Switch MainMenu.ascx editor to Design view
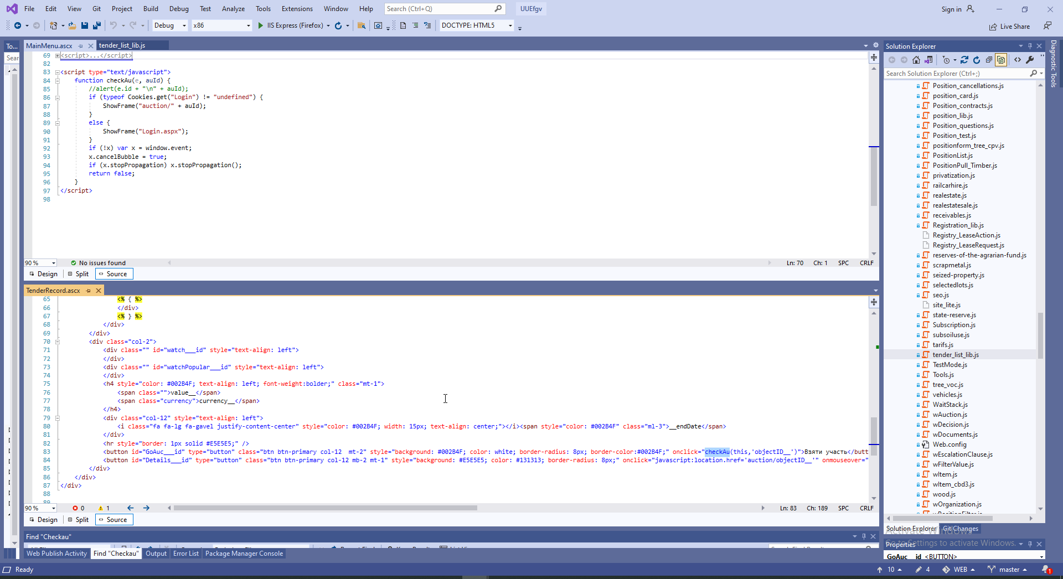 (43, 274)
